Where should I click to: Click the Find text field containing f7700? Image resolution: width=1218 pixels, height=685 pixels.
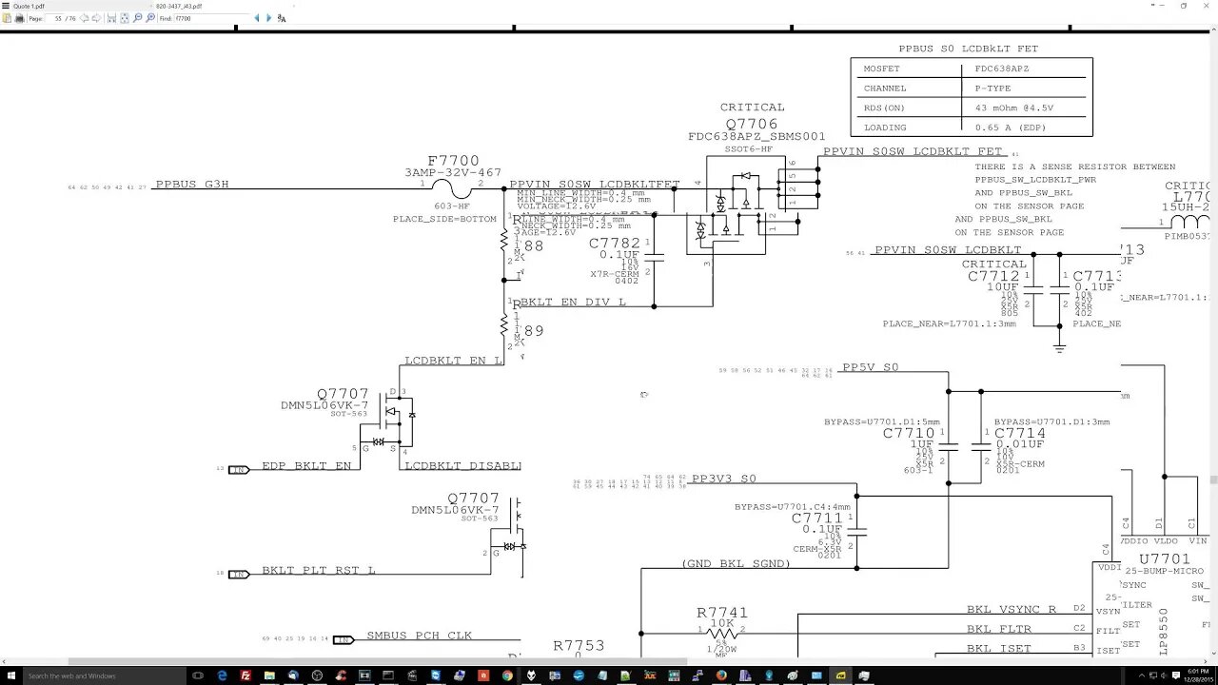click(211, 18)
